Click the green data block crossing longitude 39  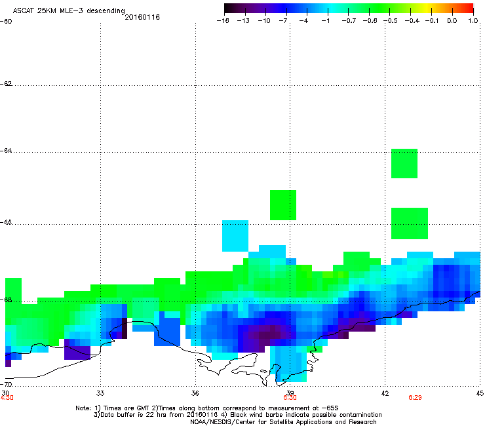click(x=283, y=205)
